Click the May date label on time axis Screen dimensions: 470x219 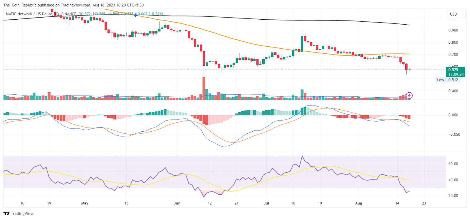(85, 203)
